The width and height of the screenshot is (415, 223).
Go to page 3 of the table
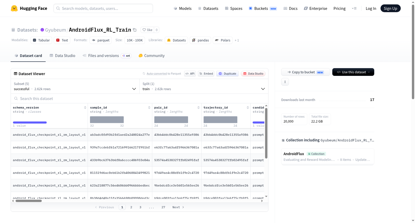click(140, 207)
